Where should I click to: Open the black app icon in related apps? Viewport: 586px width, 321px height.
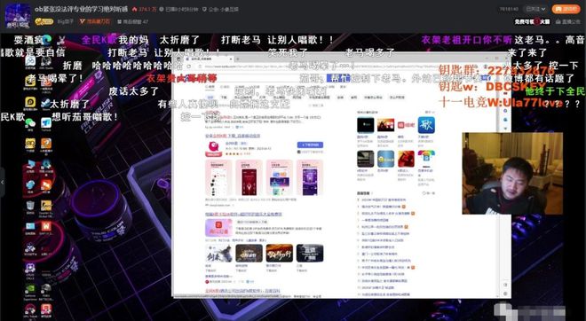(365, 125)
